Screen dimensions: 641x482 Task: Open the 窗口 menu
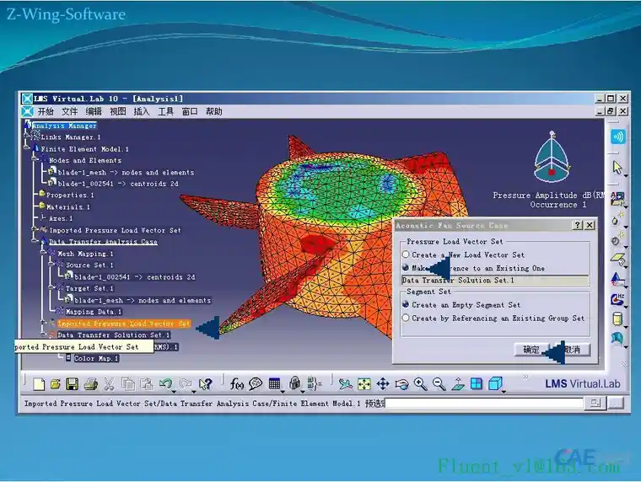190,111
